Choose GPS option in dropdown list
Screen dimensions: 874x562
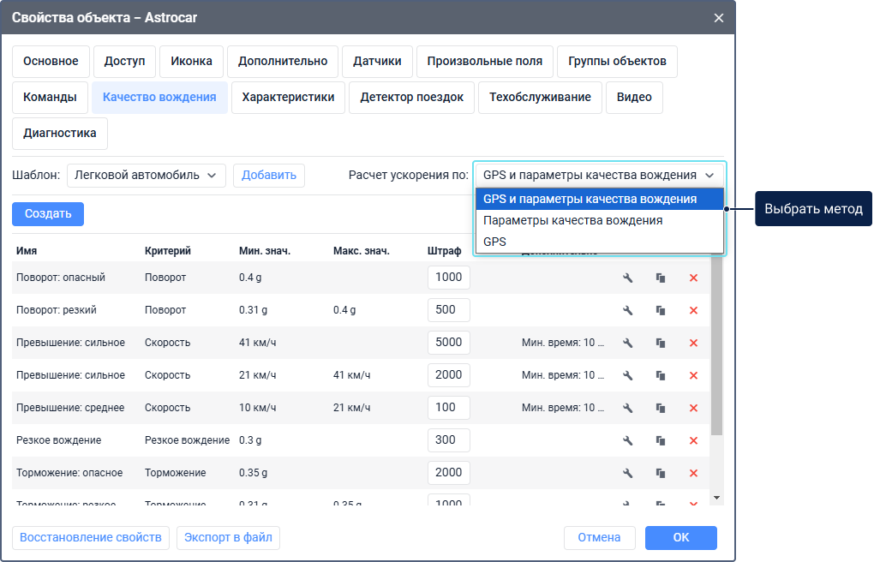(494, 242)
